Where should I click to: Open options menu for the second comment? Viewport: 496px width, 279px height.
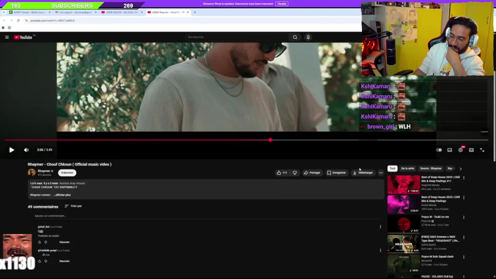380,250
